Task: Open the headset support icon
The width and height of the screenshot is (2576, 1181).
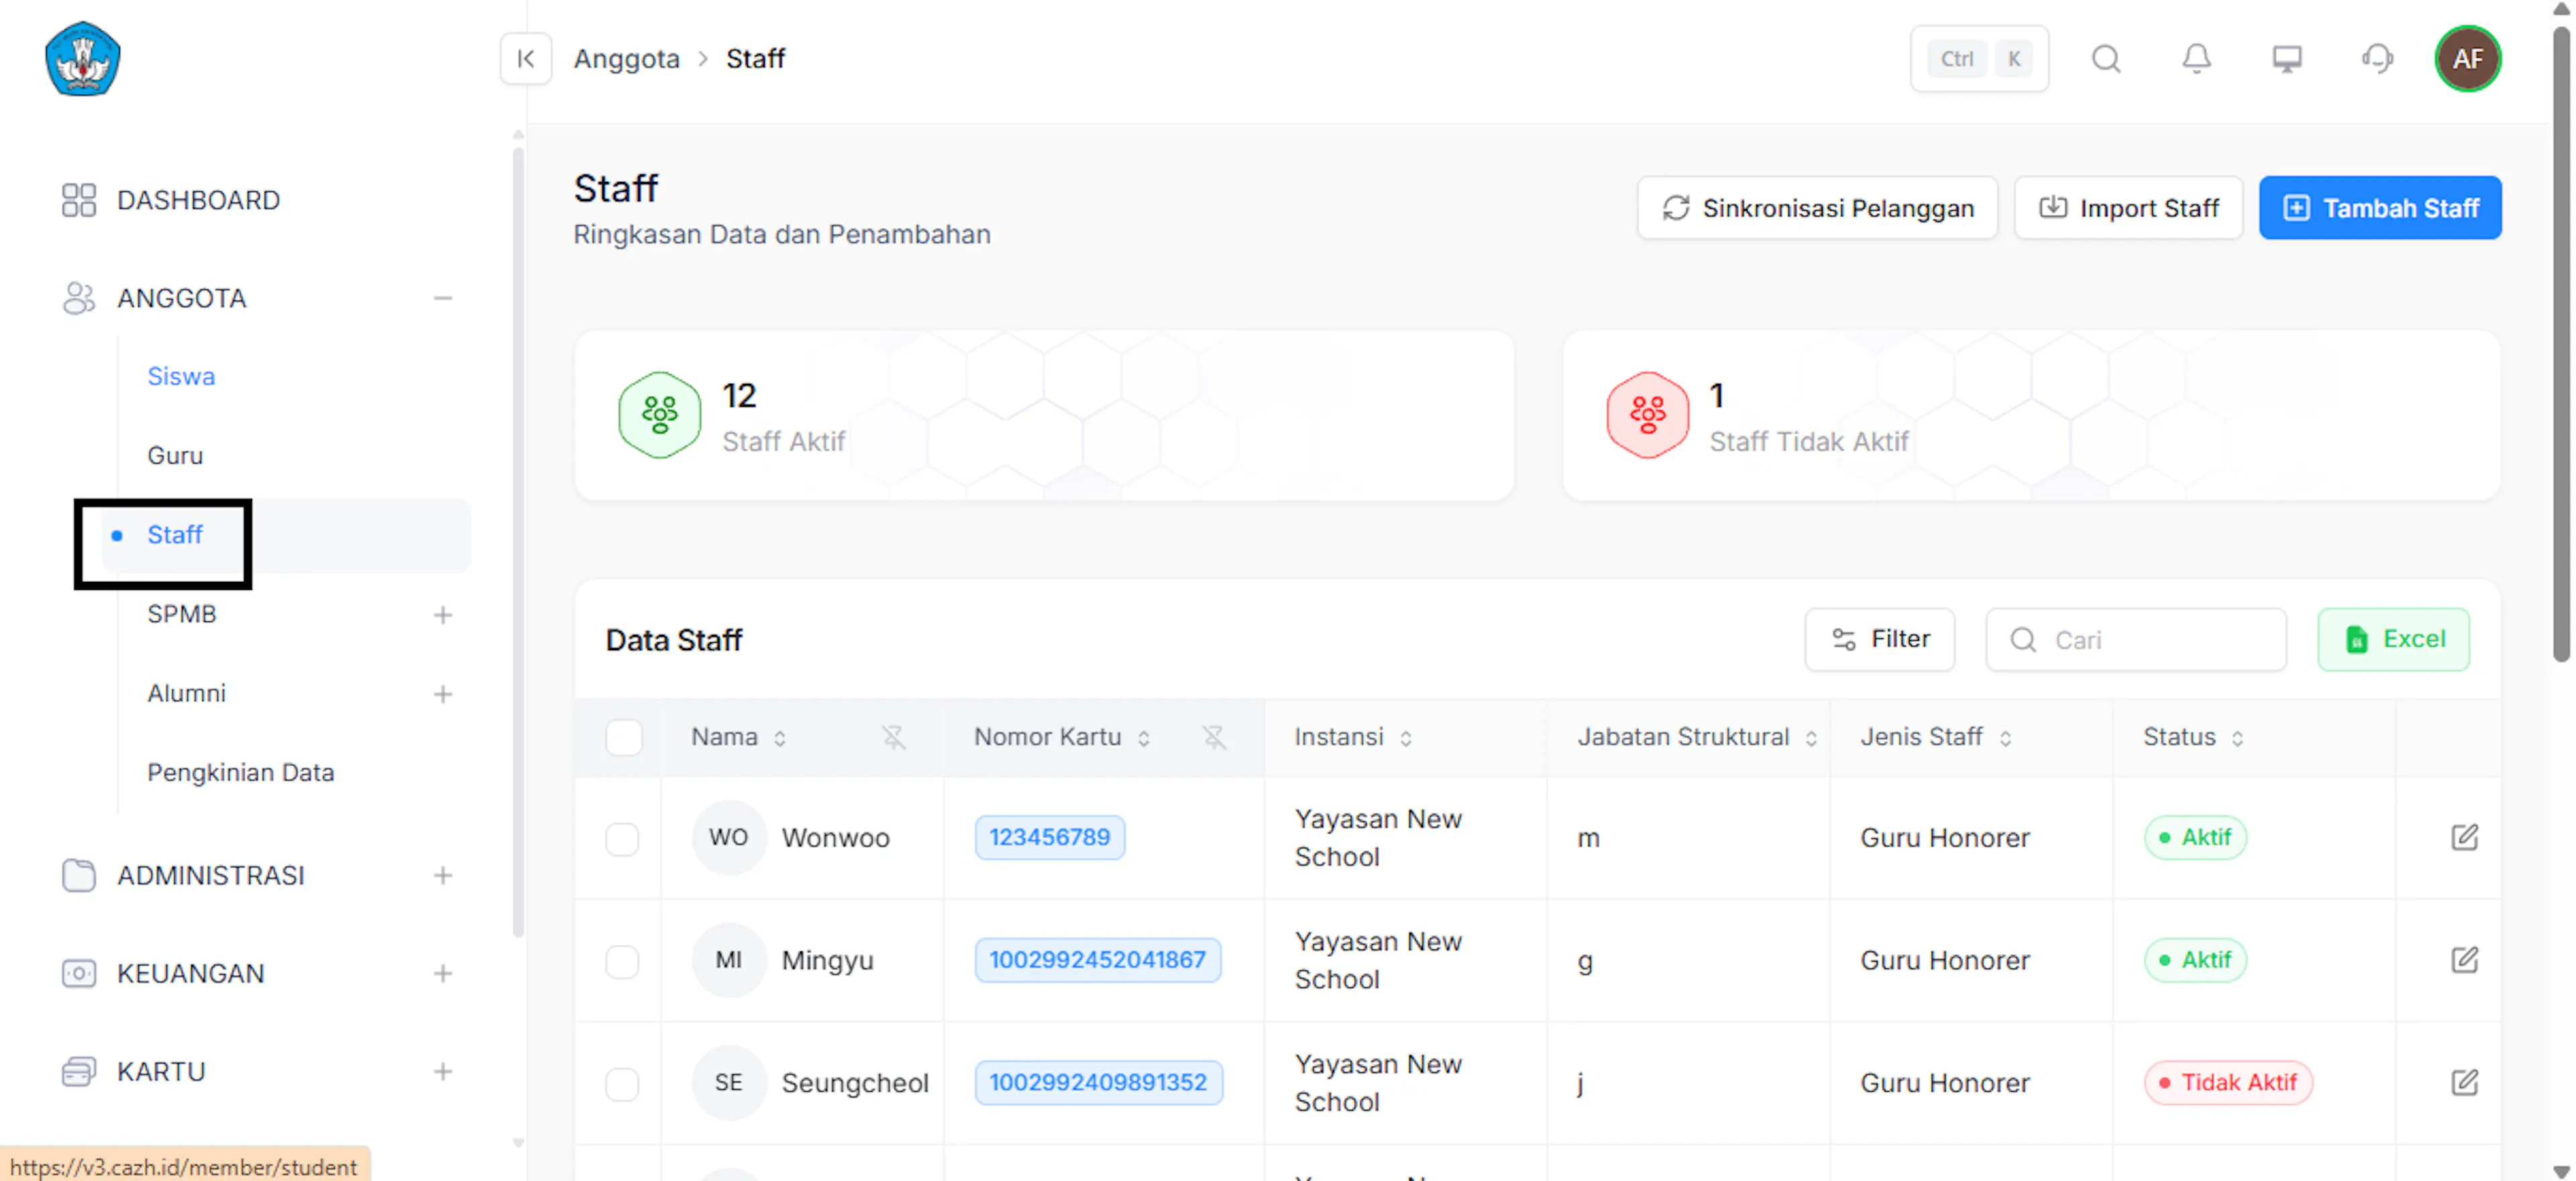Action: (2377, 59)
